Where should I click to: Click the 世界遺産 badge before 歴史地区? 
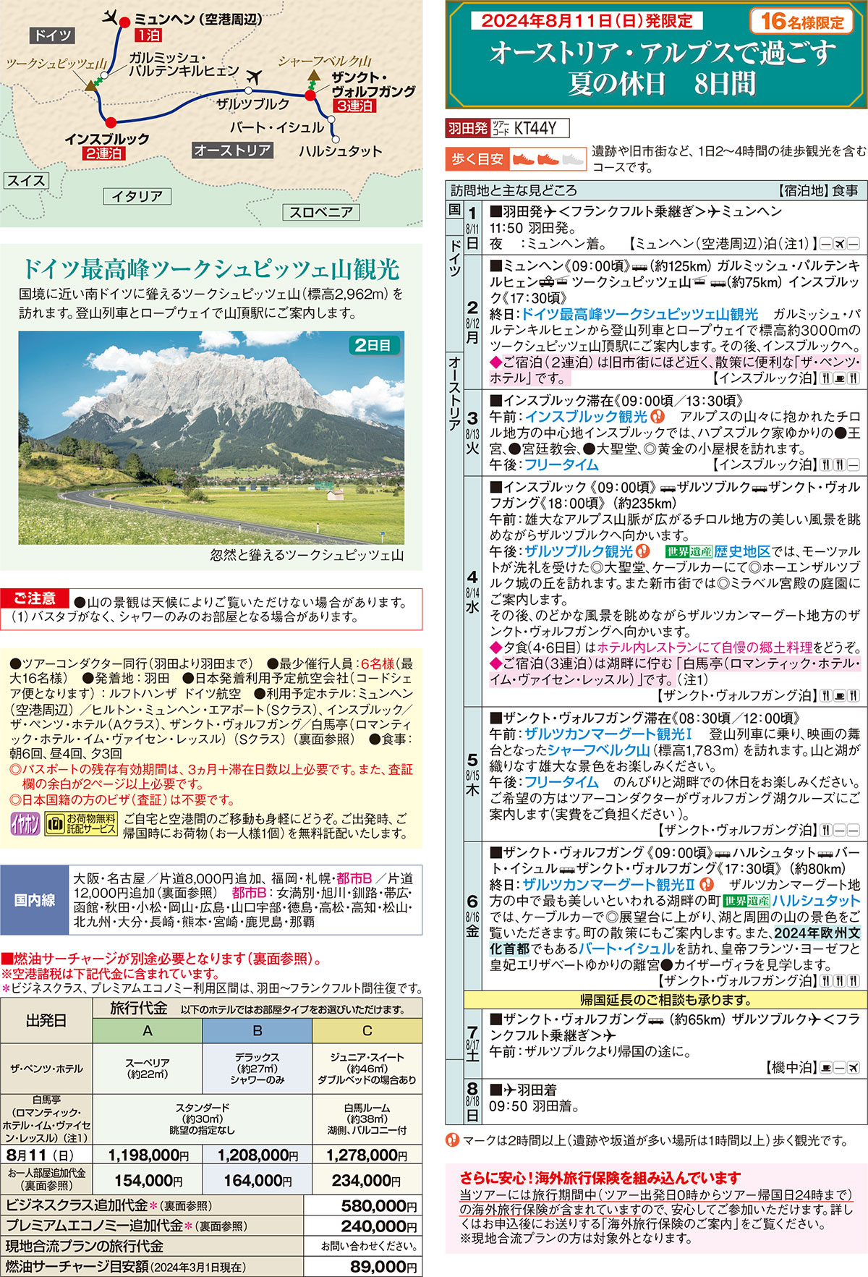[x=689, y=551]
